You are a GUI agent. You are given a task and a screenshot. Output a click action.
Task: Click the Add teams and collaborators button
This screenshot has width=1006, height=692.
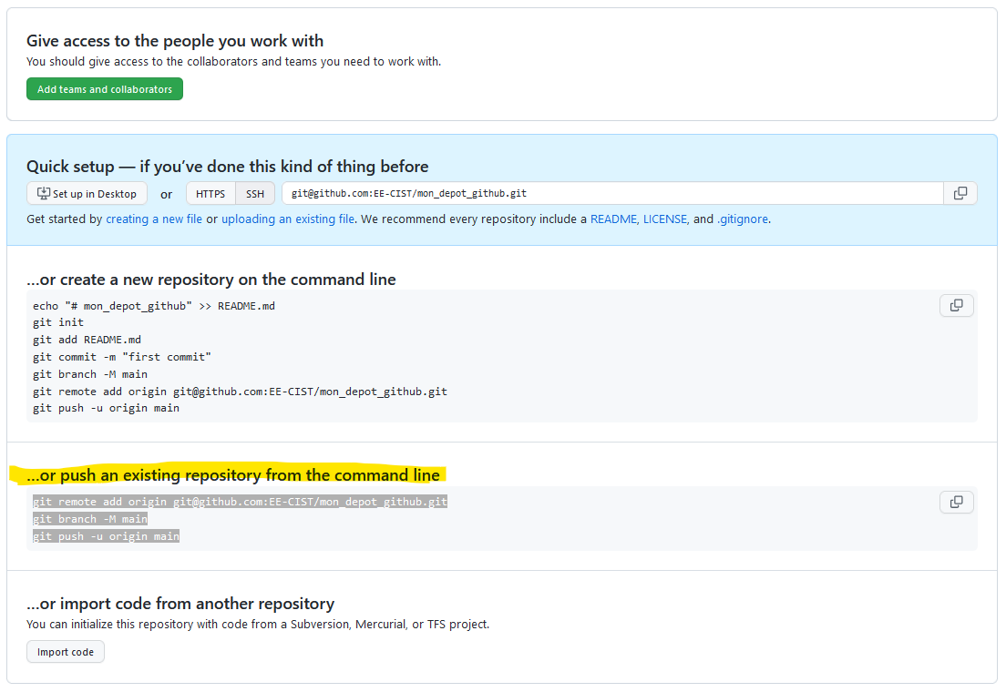pyautogui.click(x=104, y=88)
